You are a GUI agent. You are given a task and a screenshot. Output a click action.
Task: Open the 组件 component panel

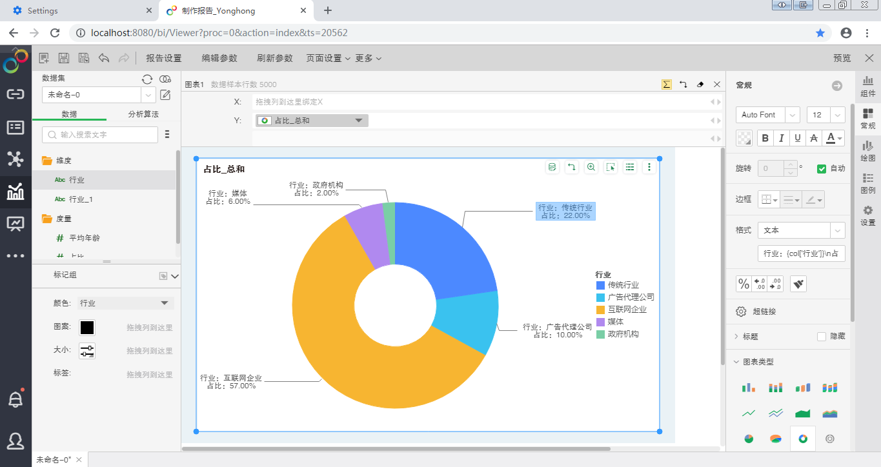click(x=868, y=86)
